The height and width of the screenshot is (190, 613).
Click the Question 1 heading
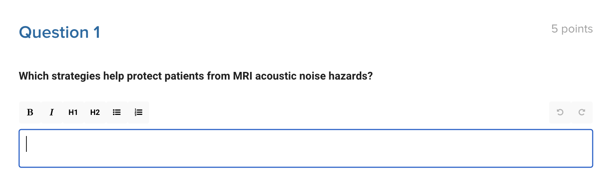pos(59,32)
